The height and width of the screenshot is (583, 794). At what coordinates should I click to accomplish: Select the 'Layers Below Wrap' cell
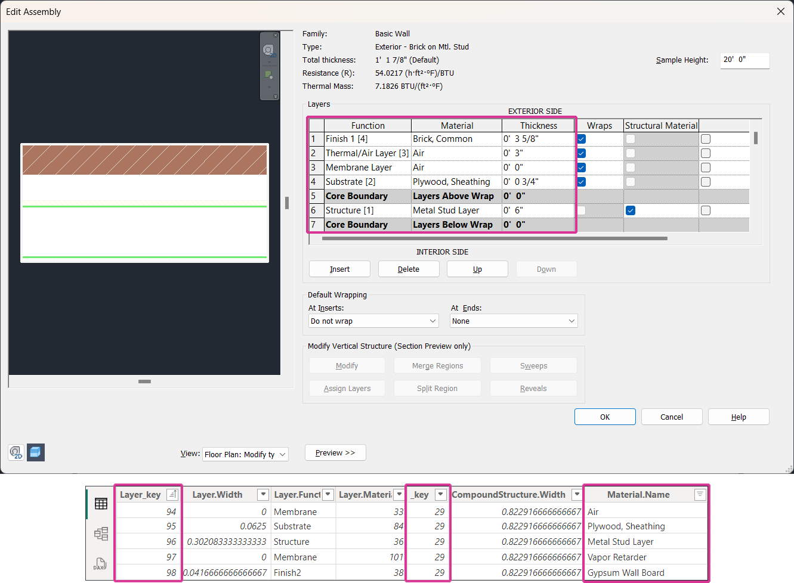[x=456, y=225]
